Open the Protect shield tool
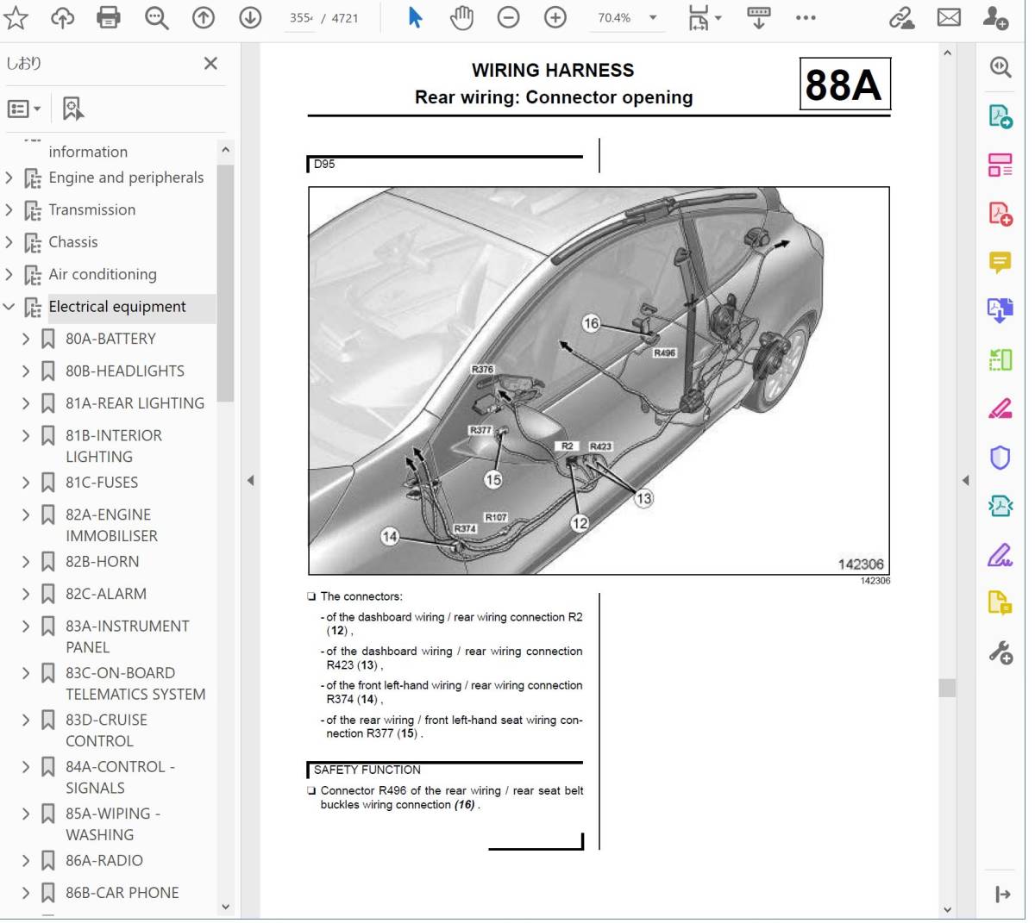The image size is (1035, 923). 1000,458
